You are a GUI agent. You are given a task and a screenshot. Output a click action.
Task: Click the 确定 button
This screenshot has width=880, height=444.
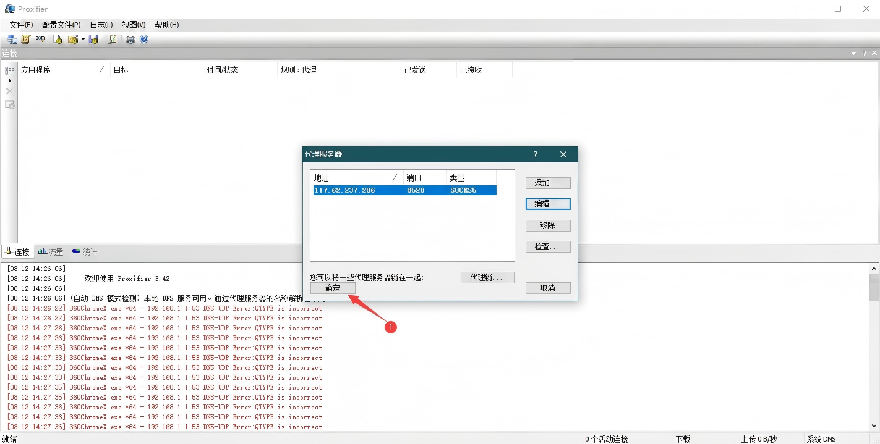tap(333, 288)
